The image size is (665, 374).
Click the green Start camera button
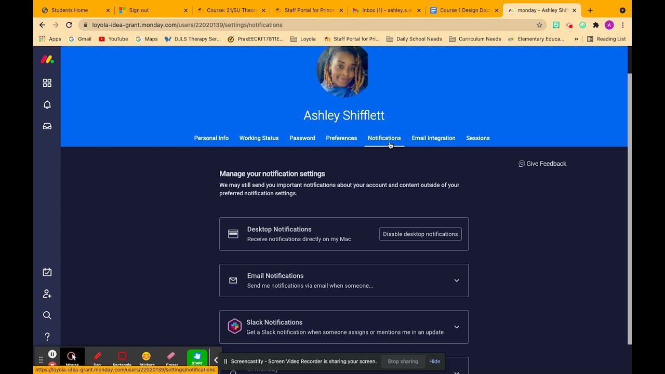(197, 357)
